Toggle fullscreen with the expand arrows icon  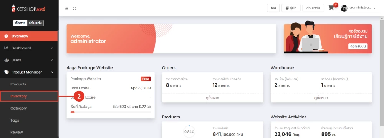[74, 8]
